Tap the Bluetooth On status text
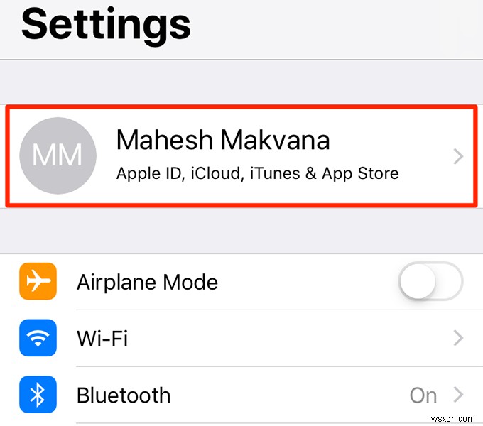The image size is (483, 426). pos(423,395)
